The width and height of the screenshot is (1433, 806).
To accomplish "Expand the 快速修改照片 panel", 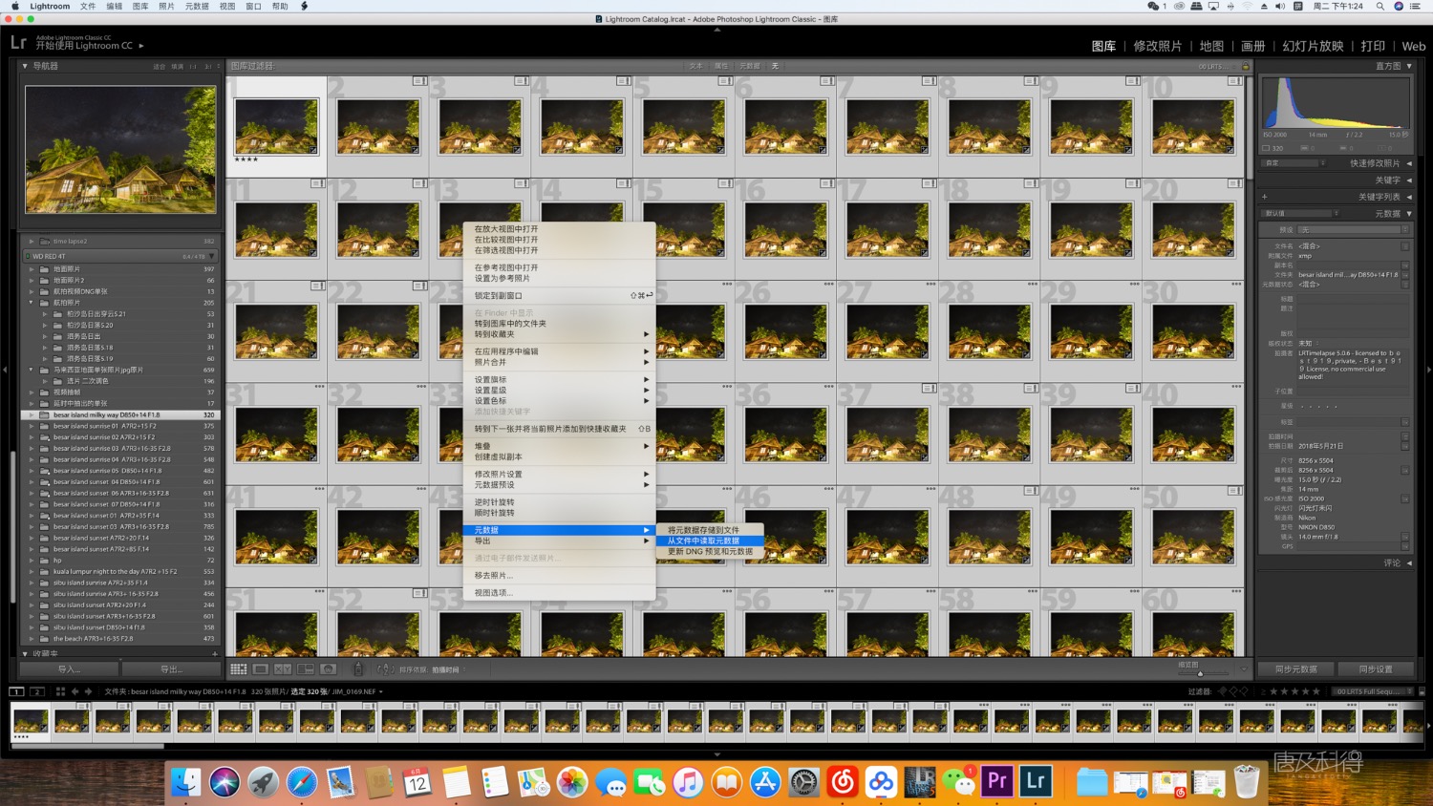I will click(x=1409, y=163).
